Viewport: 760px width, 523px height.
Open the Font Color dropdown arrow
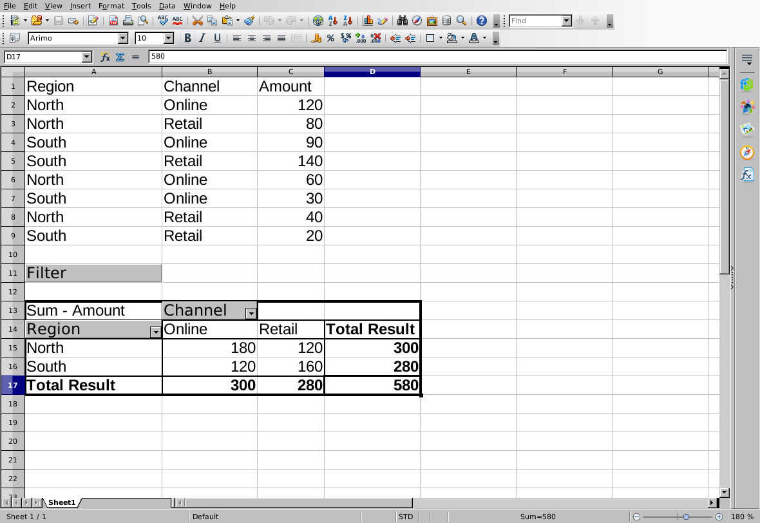485,38
